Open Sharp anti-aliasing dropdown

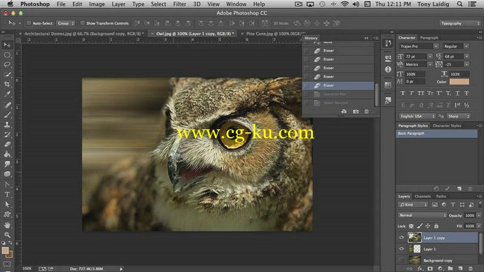pos(459,116)
